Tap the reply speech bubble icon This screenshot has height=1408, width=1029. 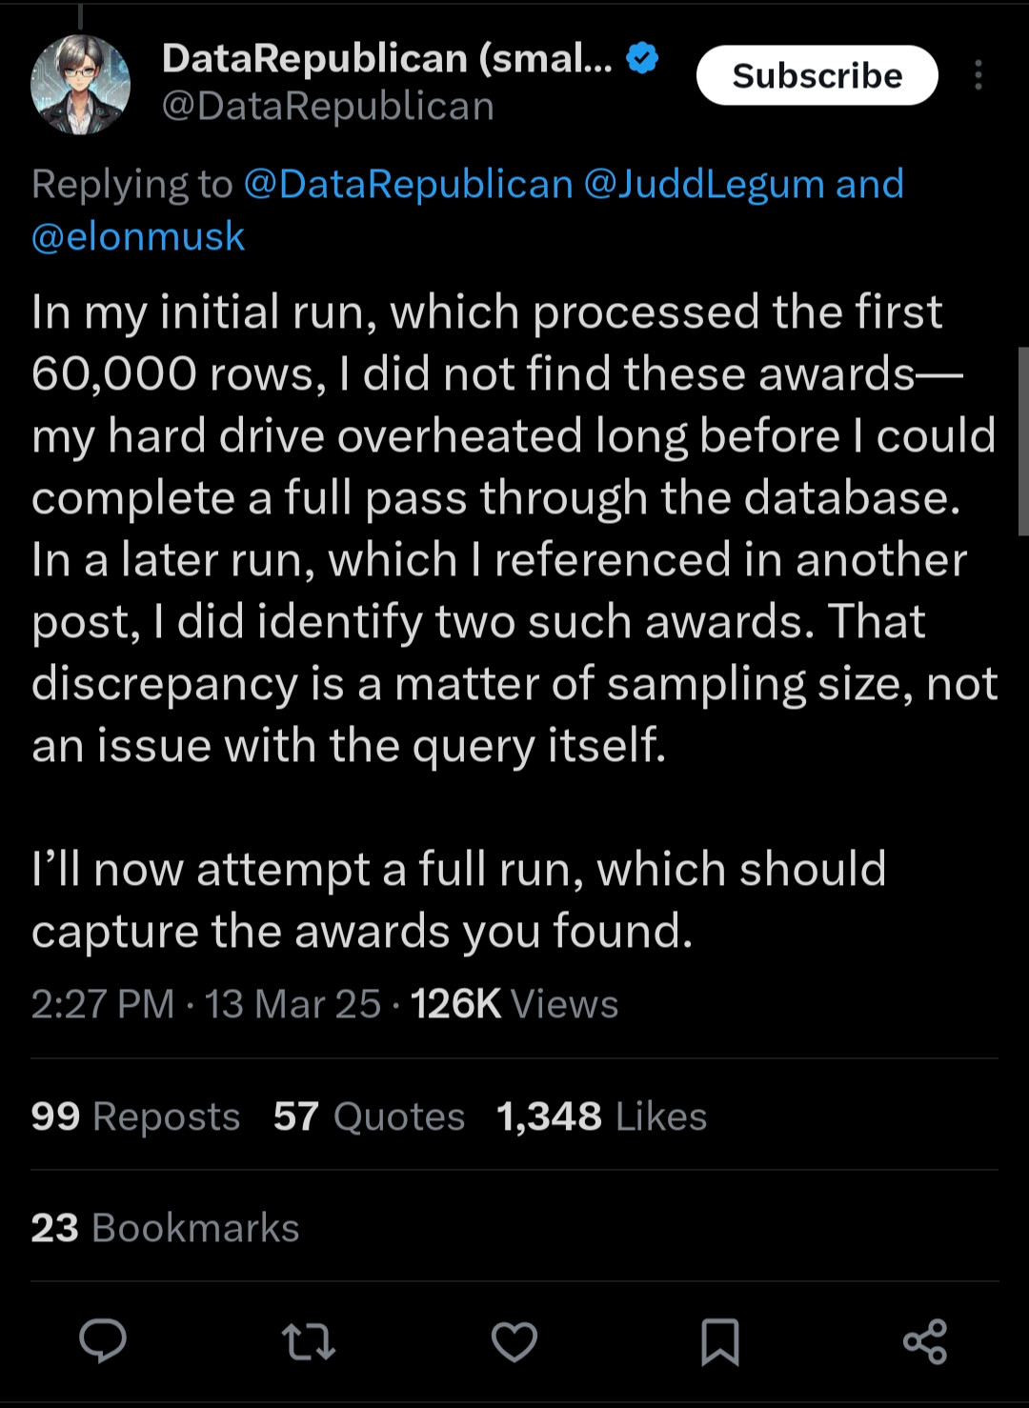pyautogui.click(x=103, y=1341)
